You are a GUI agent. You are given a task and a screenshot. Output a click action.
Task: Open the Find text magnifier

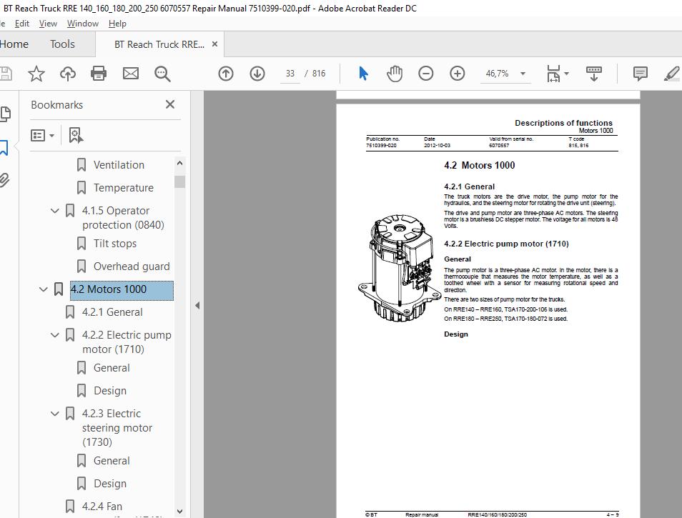[x=162, y=74]
